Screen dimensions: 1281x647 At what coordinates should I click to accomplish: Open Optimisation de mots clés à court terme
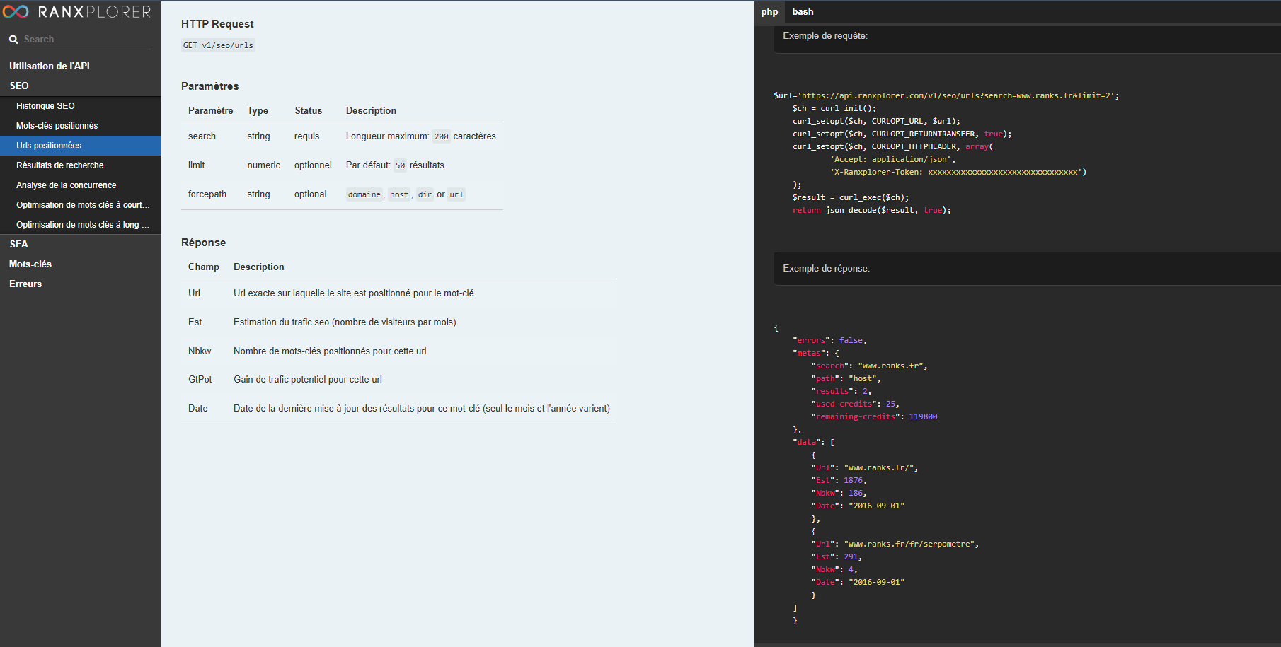(82, 205)
